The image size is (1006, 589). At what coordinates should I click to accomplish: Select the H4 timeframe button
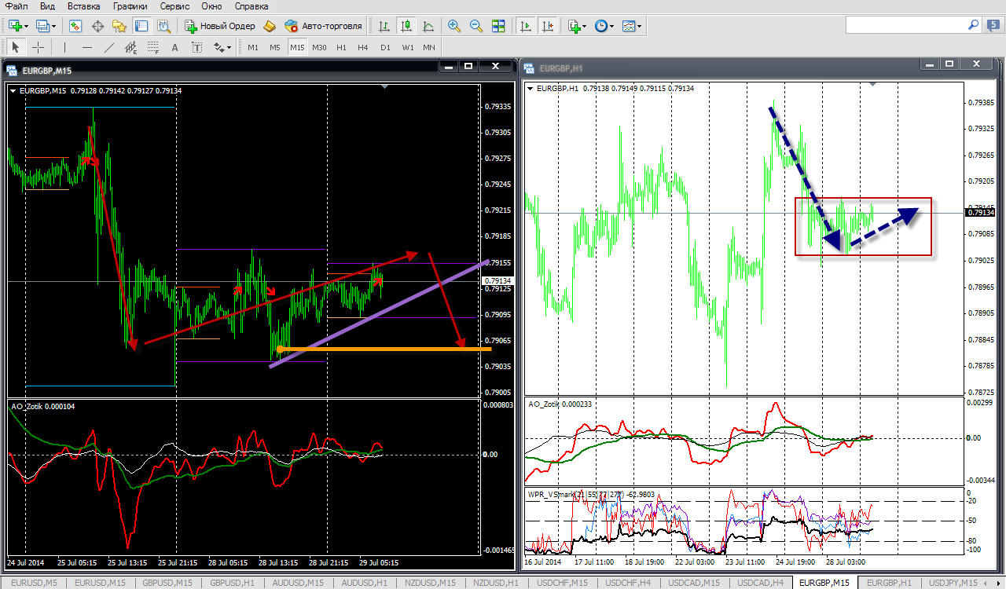362,47
